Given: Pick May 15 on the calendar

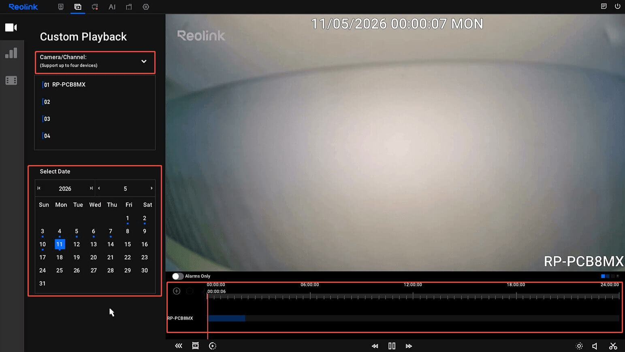Looking at the screenshot, I should 128,244.
